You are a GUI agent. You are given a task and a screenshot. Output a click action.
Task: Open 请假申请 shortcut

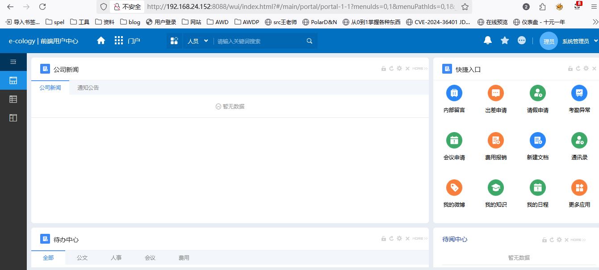point(538,99)
